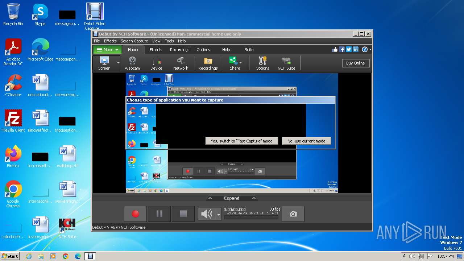Image resolution: width=464 pixels, height=261 pixels.
Task: Select Debut app in taskbar
Action: point(90,256)
